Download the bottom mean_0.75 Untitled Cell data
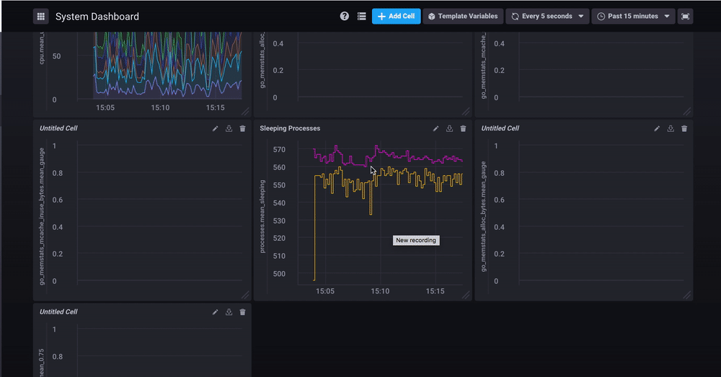This screenshot has height=377, width=721. click(229, 312)
